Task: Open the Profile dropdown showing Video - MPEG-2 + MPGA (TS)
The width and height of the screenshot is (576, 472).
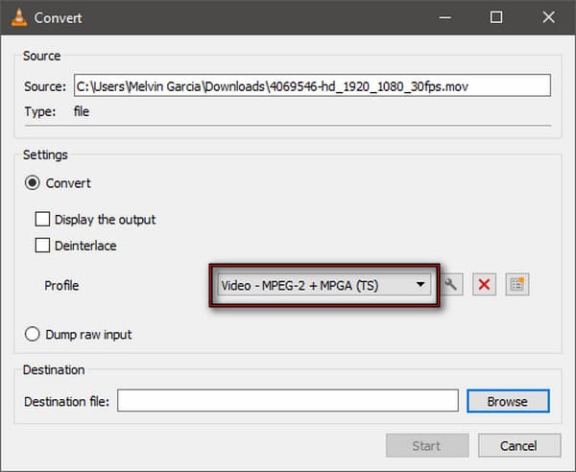Action: click(324, 285)
